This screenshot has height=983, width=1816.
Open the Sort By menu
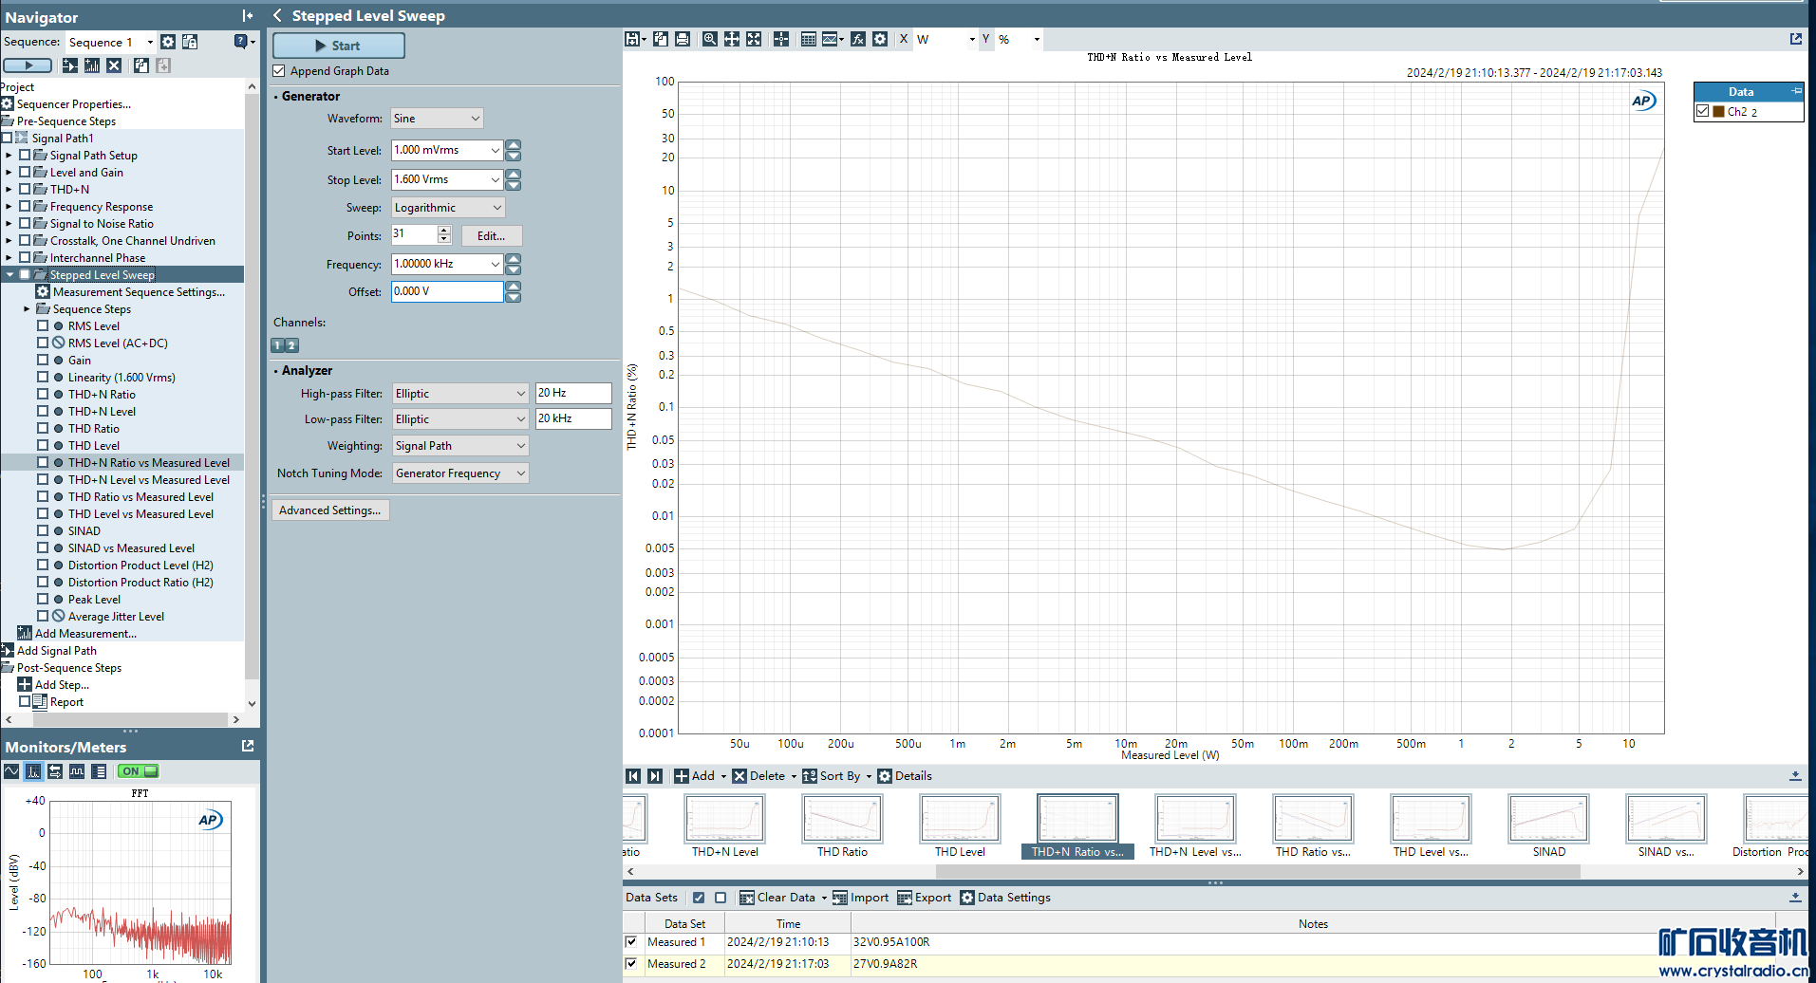click(x=837, y=776)
